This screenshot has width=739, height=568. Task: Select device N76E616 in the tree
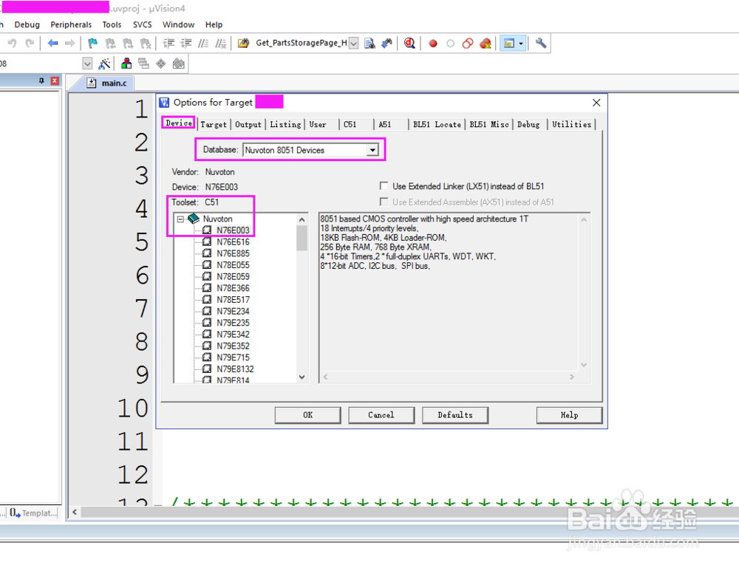click(x=233, y=242)
